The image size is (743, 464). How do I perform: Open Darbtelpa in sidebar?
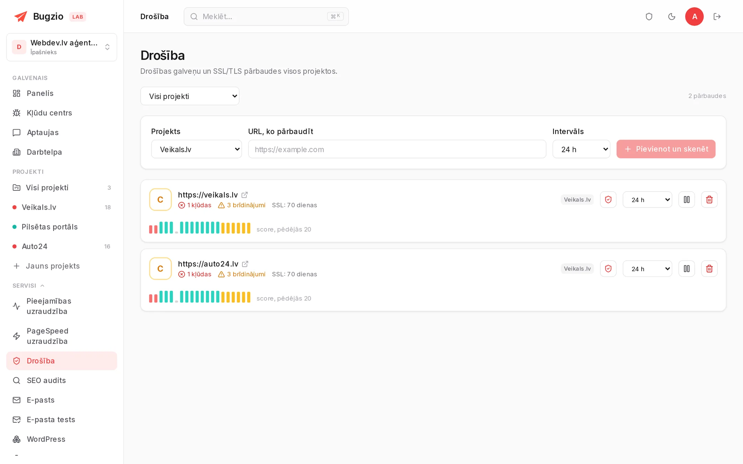click(62, 152)
